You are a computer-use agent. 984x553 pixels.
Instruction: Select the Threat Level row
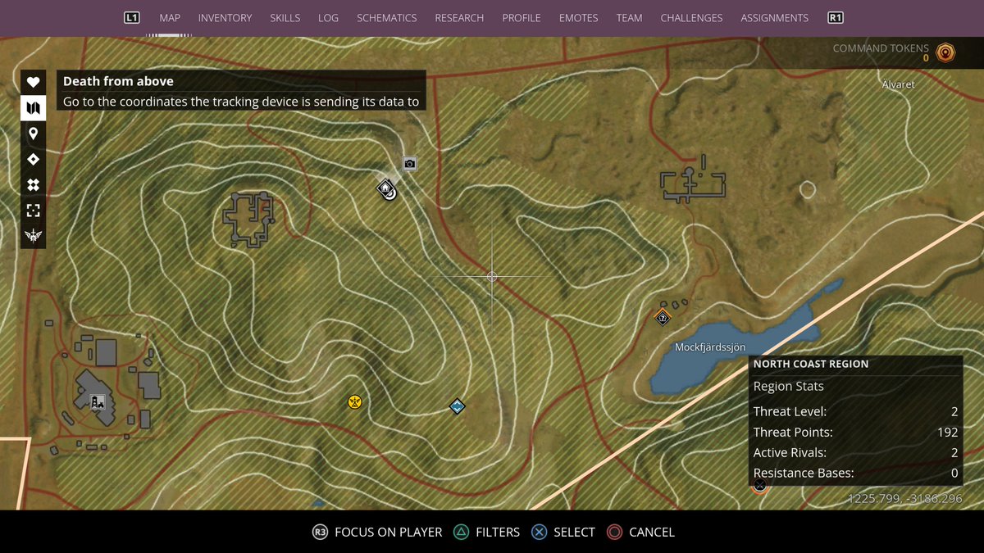[x=856, y=411]
